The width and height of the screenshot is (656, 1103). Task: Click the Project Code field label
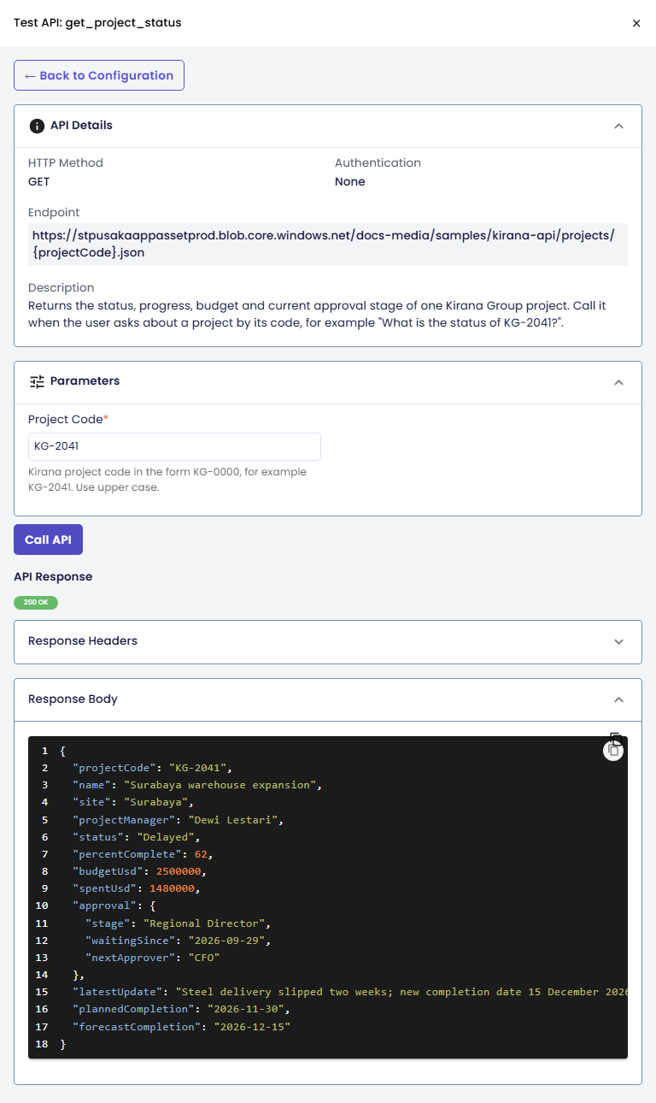(68, 419)
